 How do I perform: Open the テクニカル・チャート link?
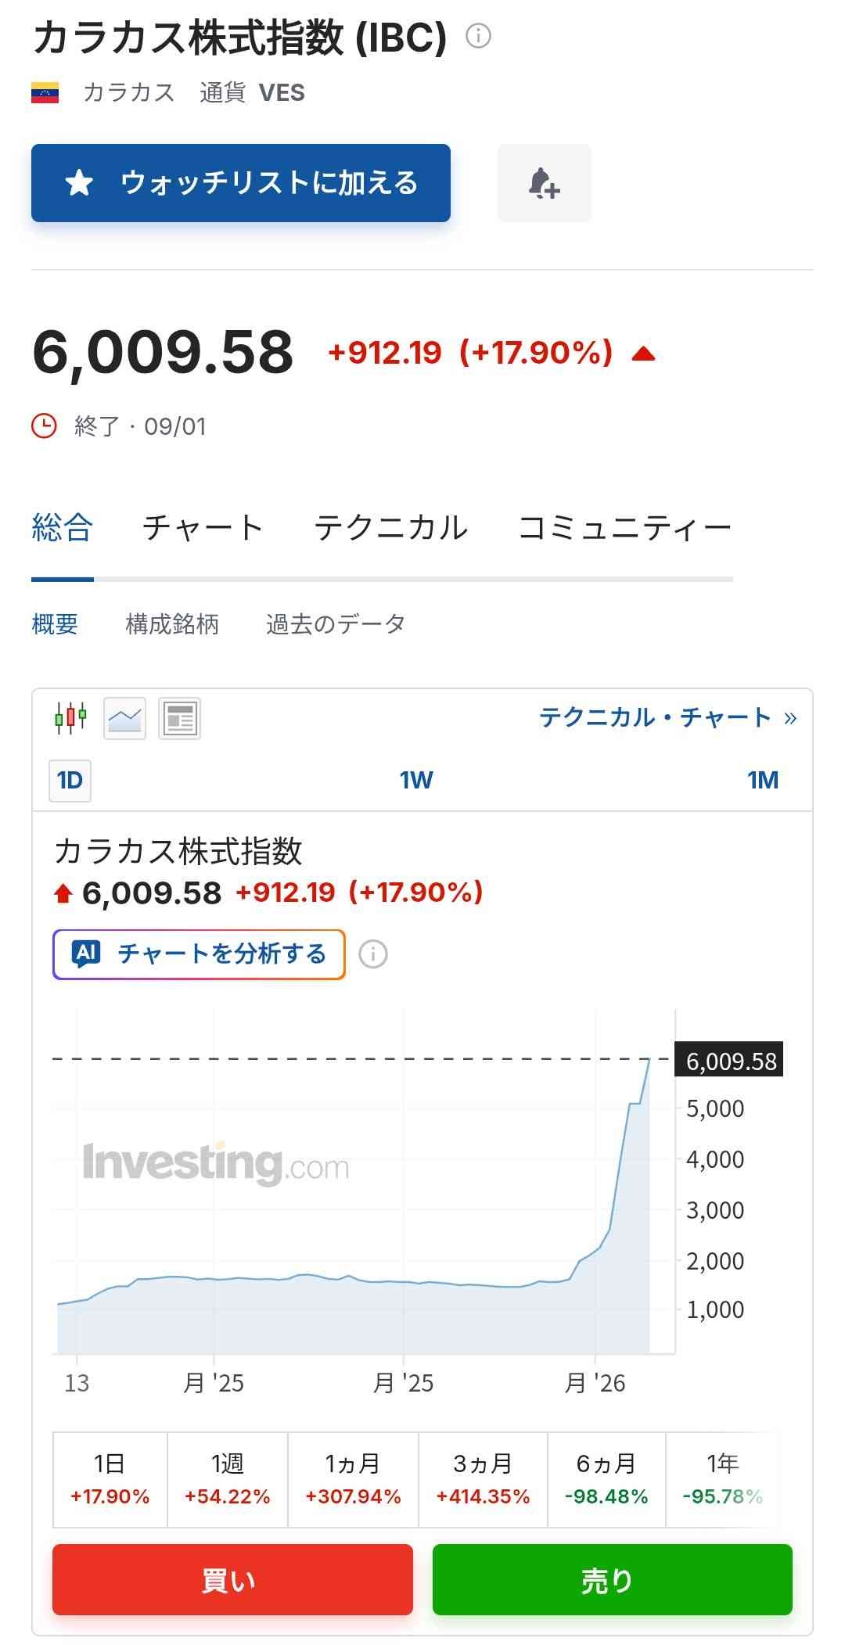tap(667, 717)
